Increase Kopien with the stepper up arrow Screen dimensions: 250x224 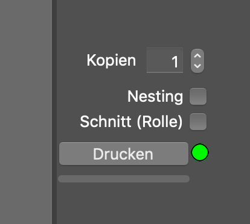(x=197, y=56)
